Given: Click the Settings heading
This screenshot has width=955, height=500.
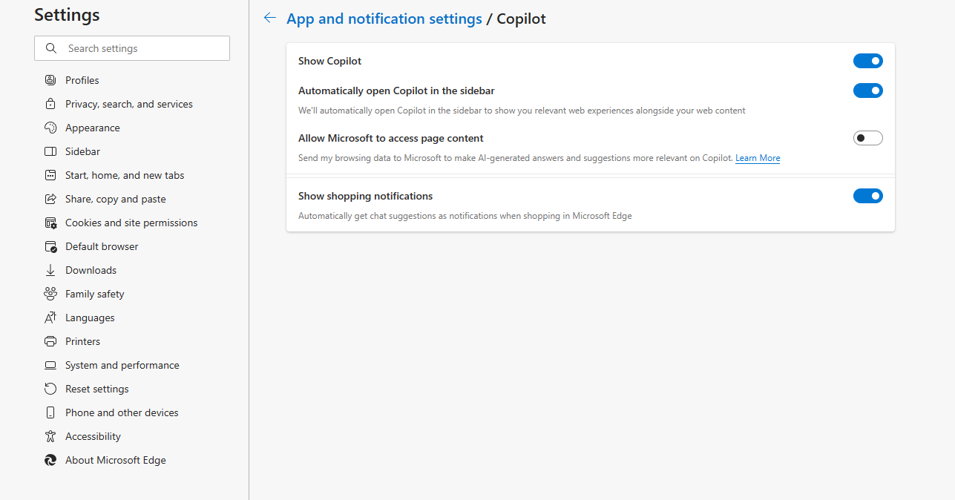Looking at the screenshot, I should point(67,15).
